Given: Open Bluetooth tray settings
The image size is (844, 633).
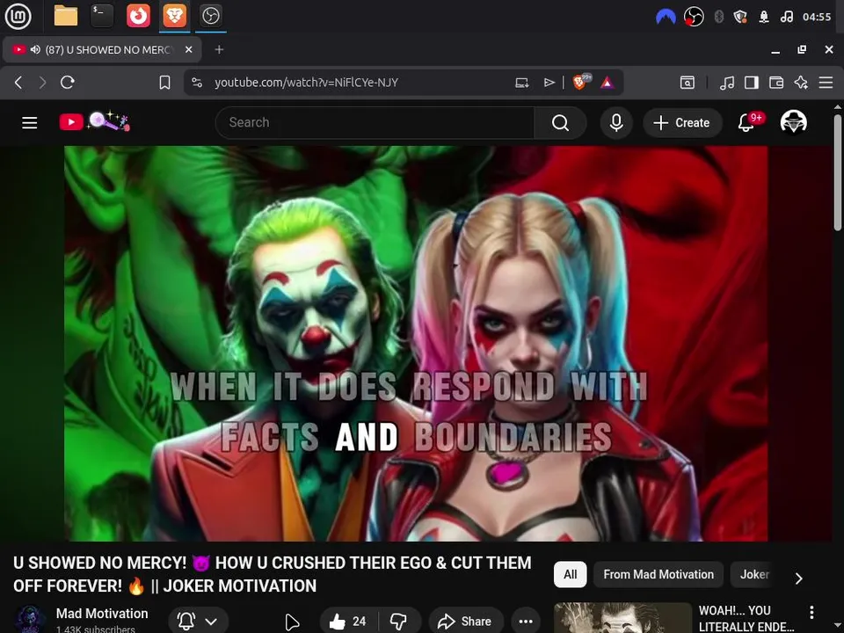Looking at the screenshot, I should click(x=718, y=17).
